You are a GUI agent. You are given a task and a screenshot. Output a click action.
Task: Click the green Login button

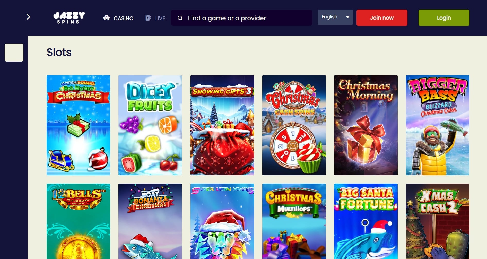444,18
